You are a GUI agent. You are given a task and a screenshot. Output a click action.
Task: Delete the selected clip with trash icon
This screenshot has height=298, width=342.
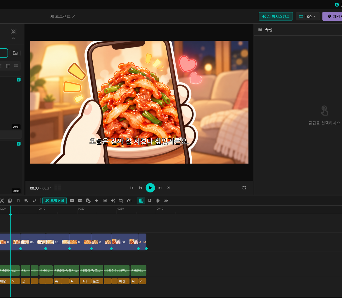point(18,201)
